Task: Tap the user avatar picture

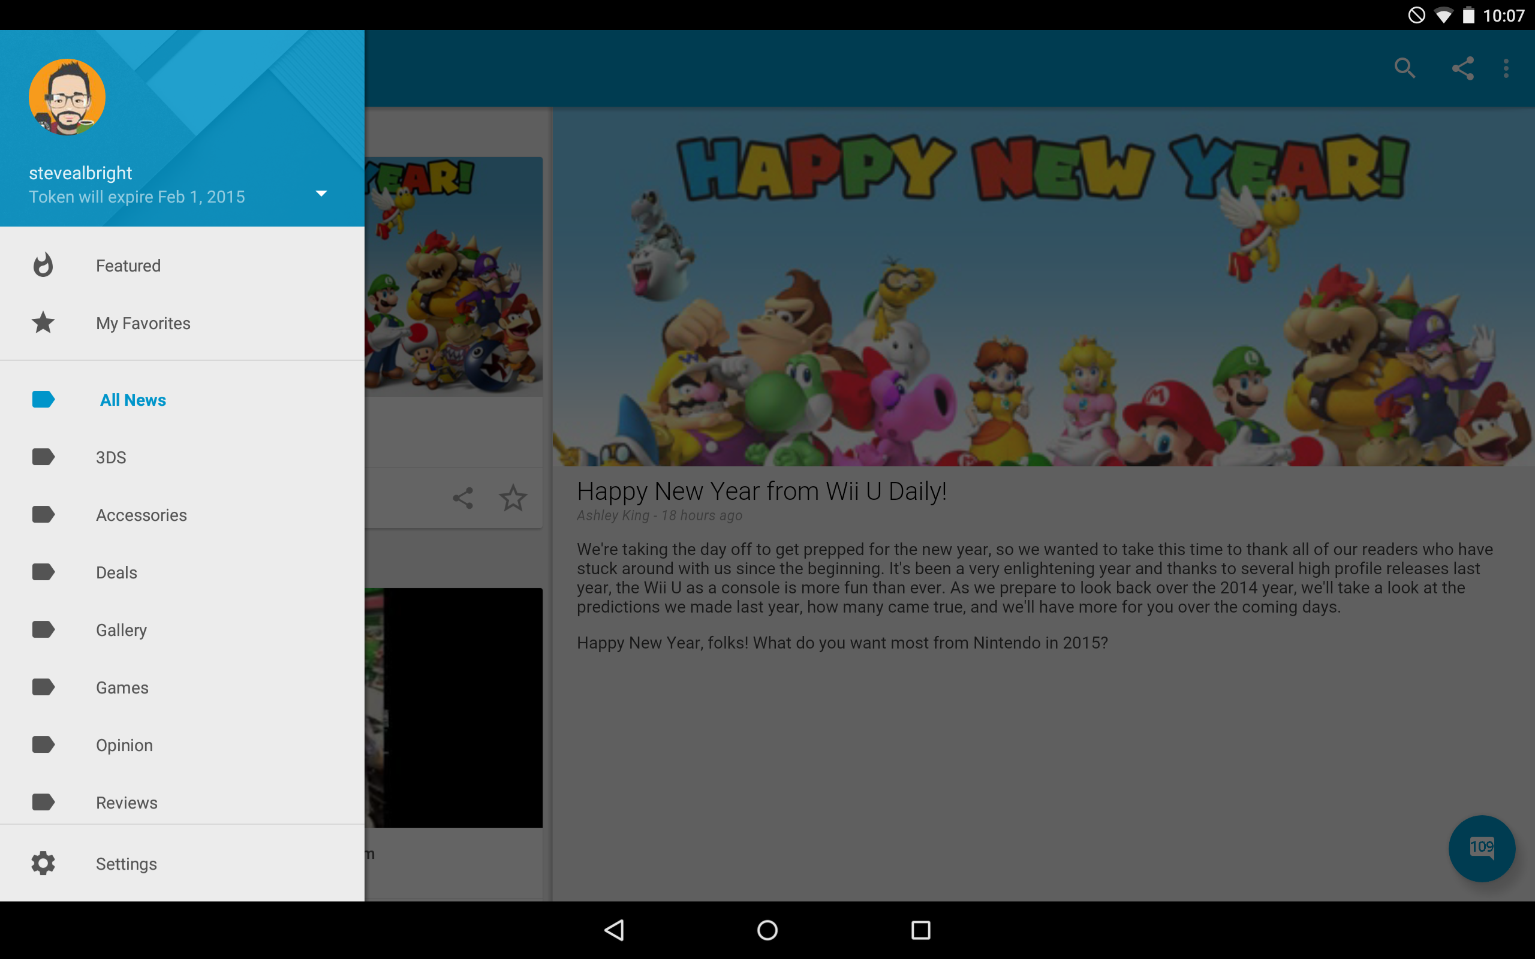Action: (x=67, y=97)
